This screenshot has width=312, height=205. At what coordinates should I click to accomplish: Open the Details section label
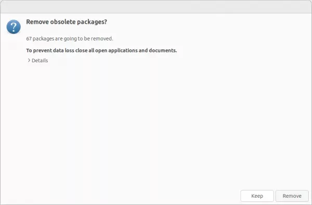40,60
